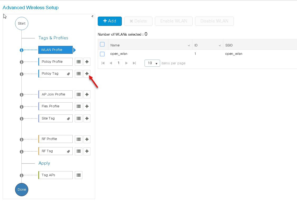Click the Disable WLAN button
This screenshot has width=297, height=202.
(214, 21)
